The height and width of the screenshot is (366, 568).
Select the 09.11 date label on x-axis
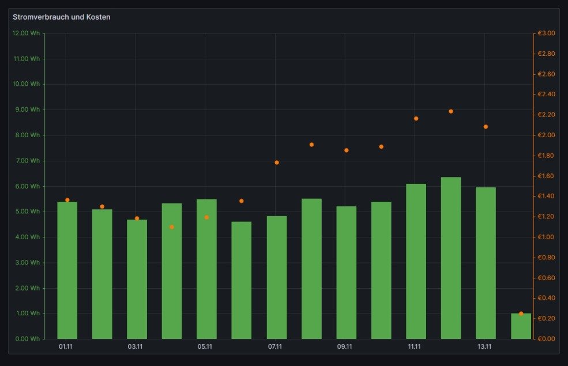point(345,347)
